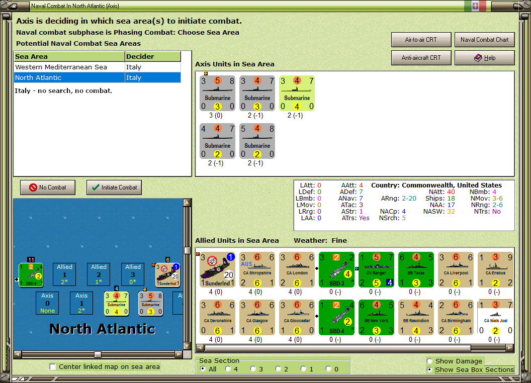Viewport: 531px width, 383px height.
Task: Select sea section 1 radio
Action: pos(303,369)
